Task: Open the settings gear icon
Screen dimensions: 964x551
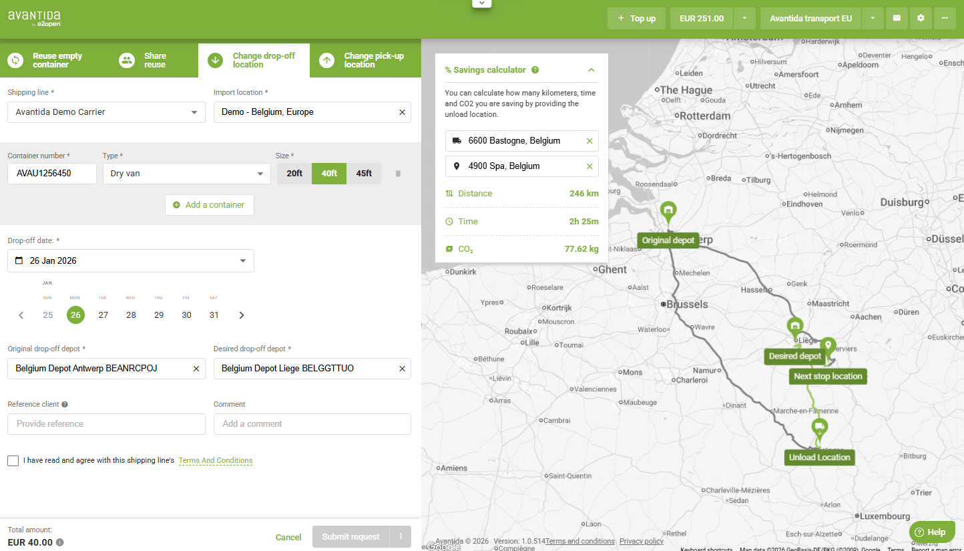Action: coord(921,18)
